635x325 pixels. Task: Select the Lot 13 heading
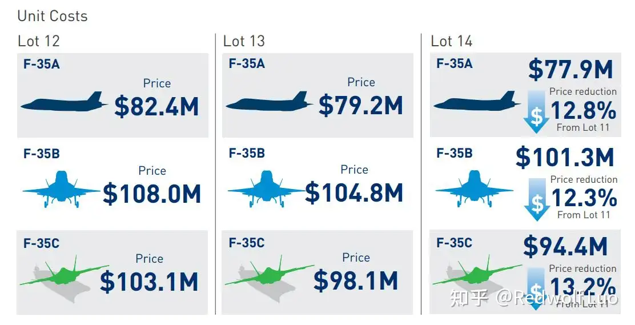click(x=244, y=41)
